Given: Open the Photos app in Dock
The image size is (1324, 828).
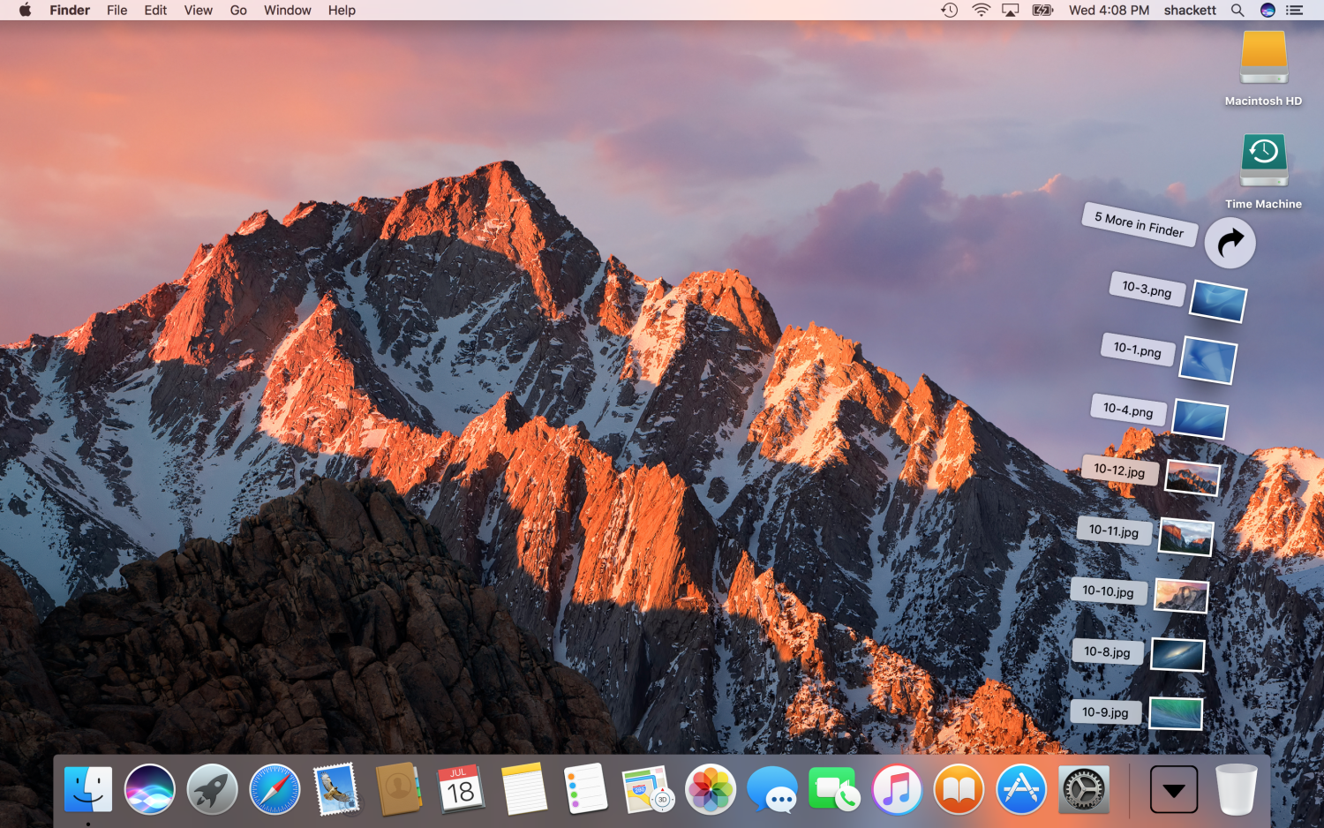Looking at the screenshot, I should click(711, 788).
